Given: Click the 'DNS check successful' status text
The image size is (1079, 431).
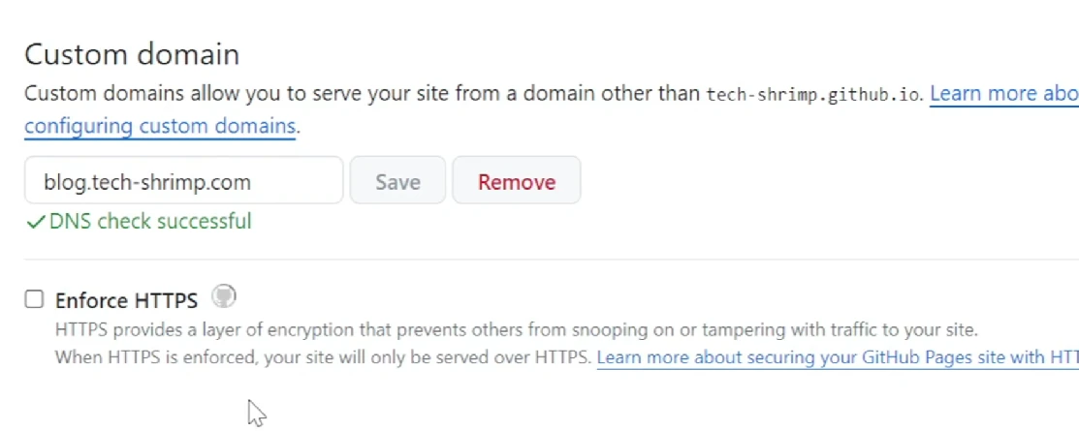Looking at the screenshot, I should click(150, 222).
